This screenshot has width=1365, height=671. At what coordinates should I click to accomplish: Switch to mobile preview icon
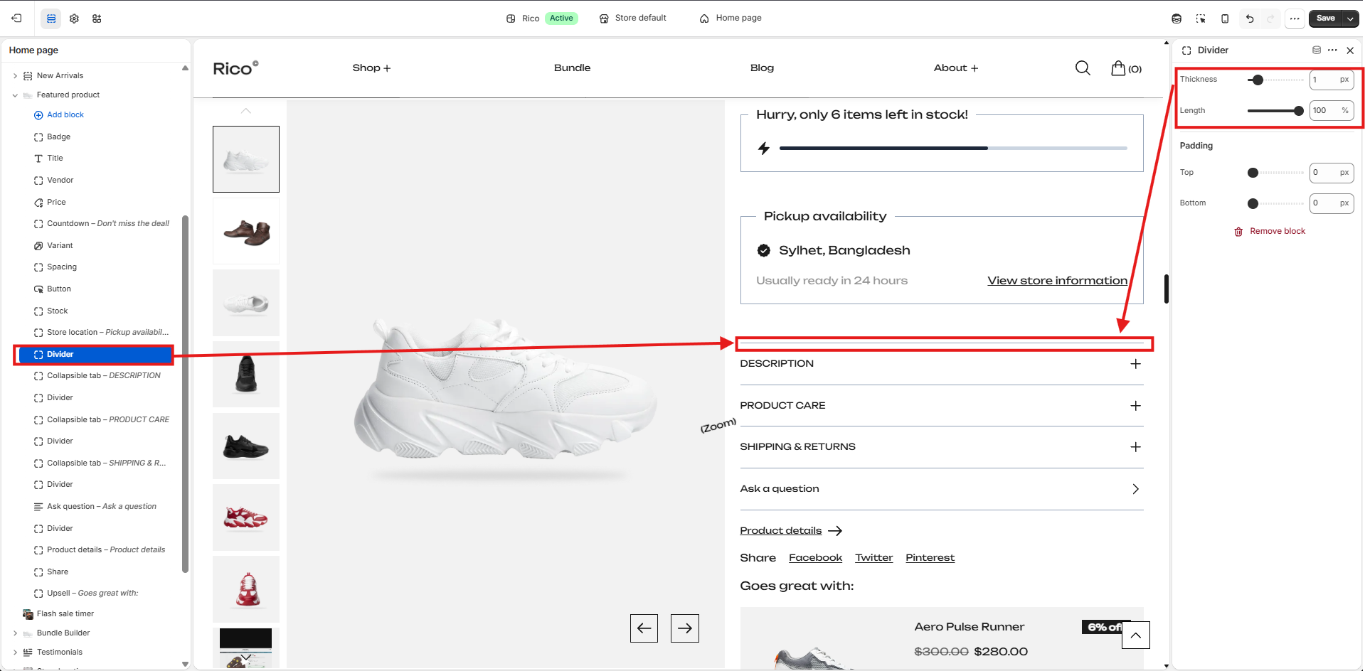pos(1225,18)
